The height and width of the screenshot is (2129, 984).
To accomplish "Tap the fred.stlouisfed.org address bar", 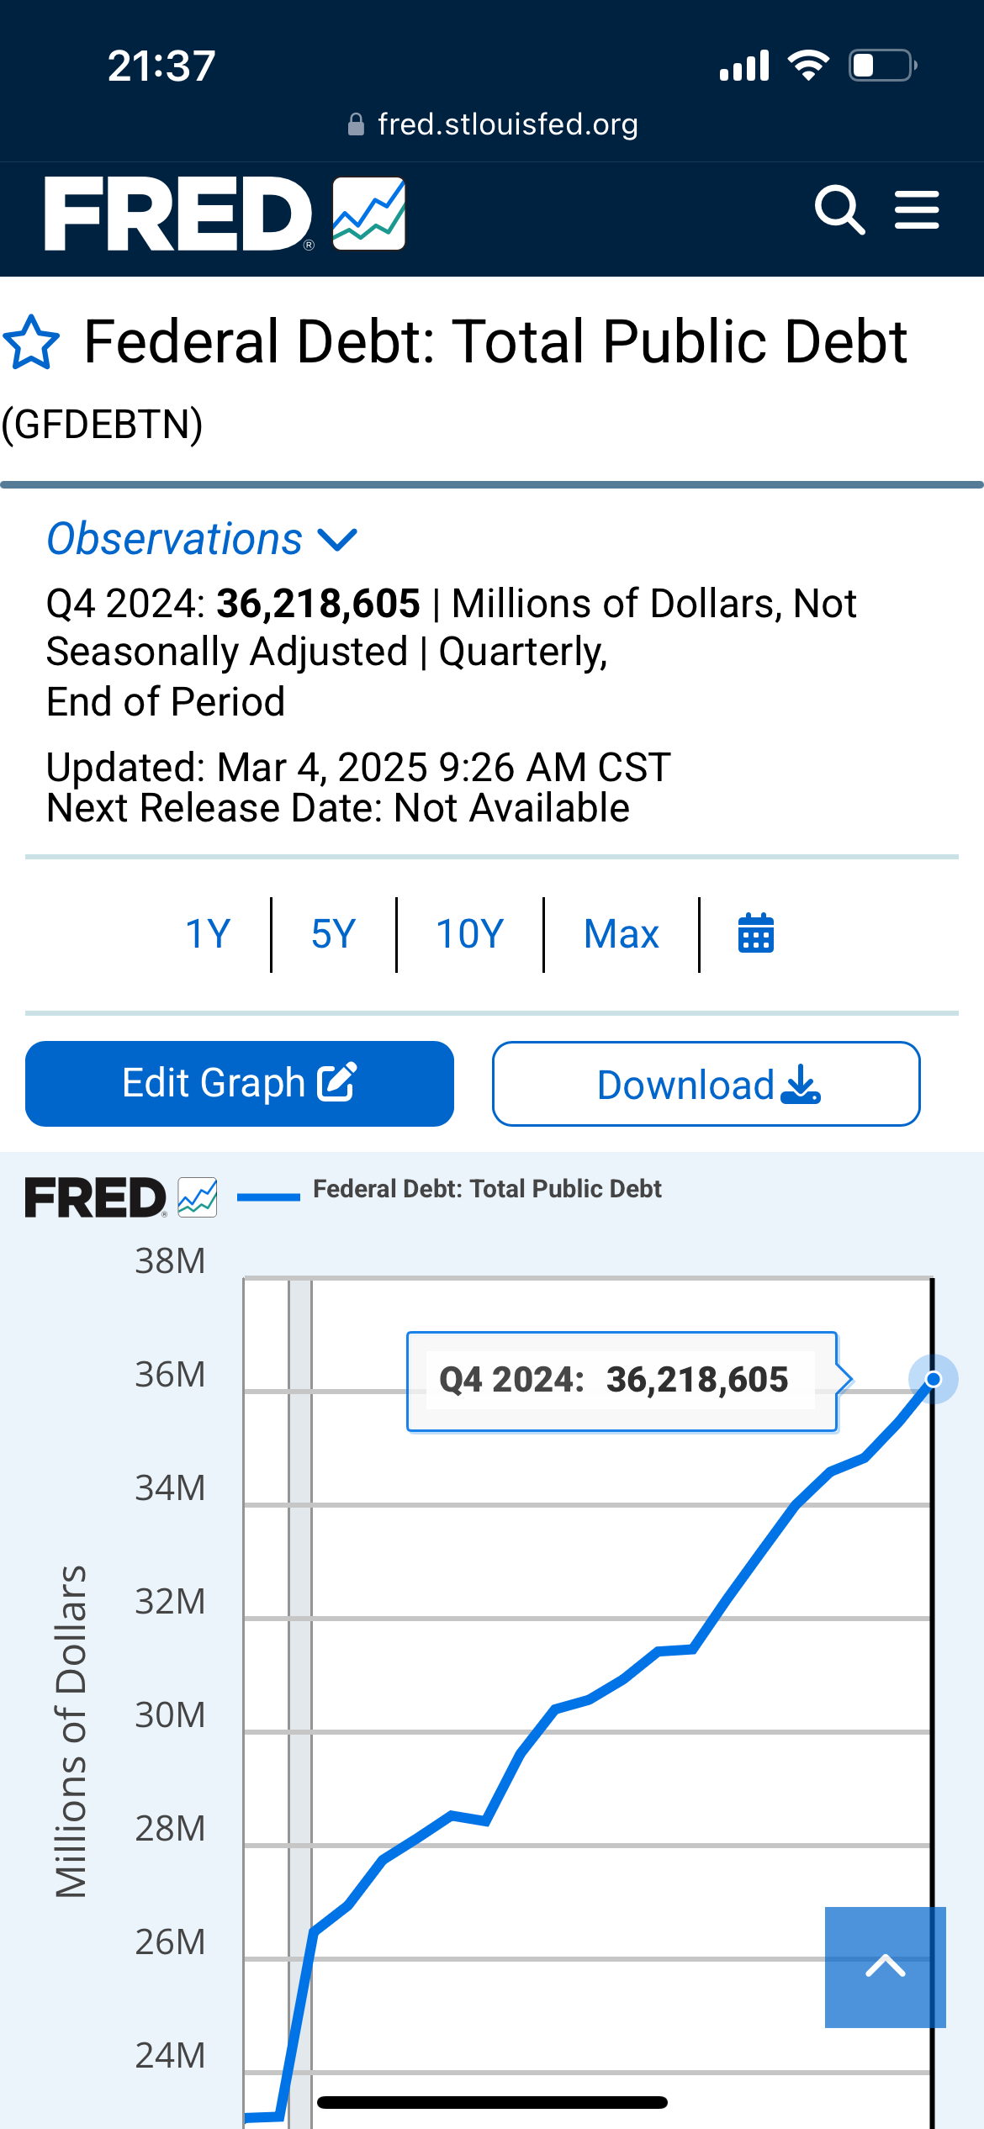I will [x=493, y=124].
